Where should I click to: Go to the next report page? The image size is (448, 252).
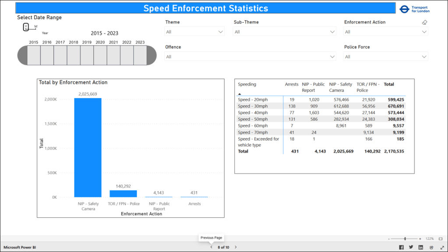[236, 247]
